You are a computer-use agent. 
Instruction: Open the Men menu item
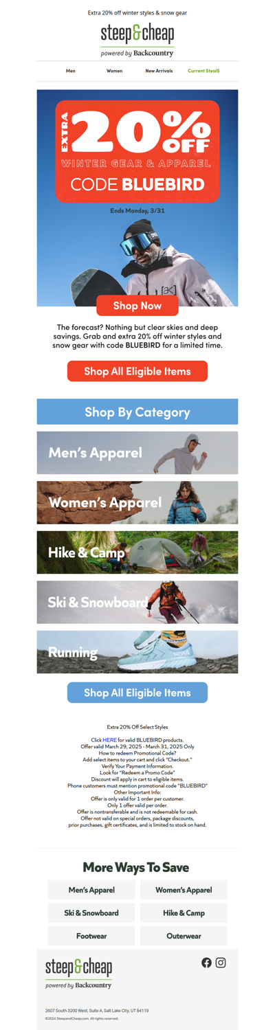(71, 71)
